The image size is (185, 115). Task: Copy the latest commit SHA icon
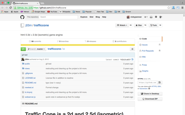pos(133,59)
